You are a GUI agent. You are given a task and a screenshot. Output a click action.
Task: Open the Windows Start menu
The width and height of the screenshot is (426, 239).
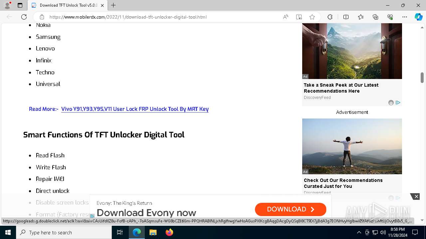click(8, 232)
